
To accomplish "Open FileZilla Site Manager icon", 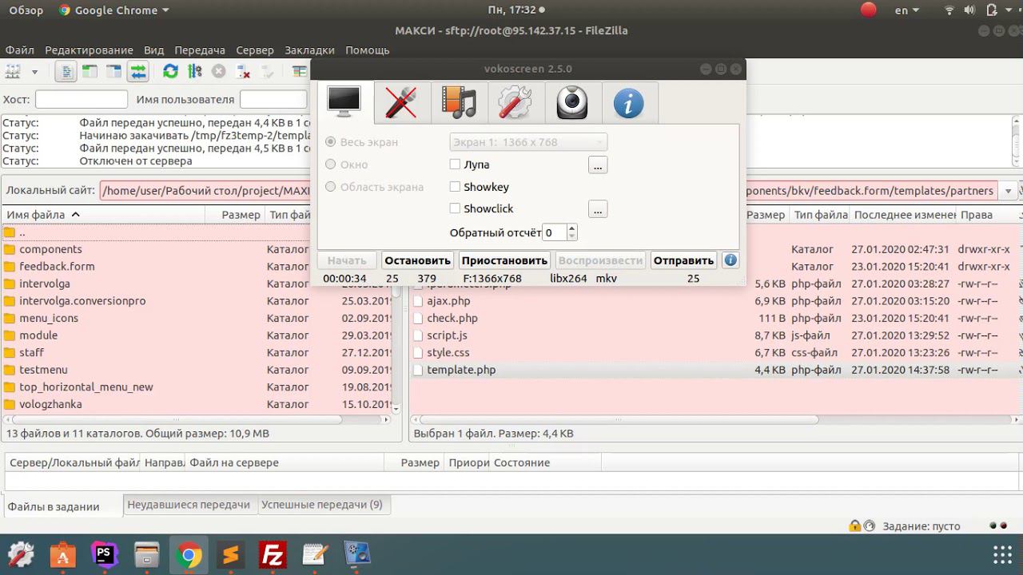I will (13, 72).
